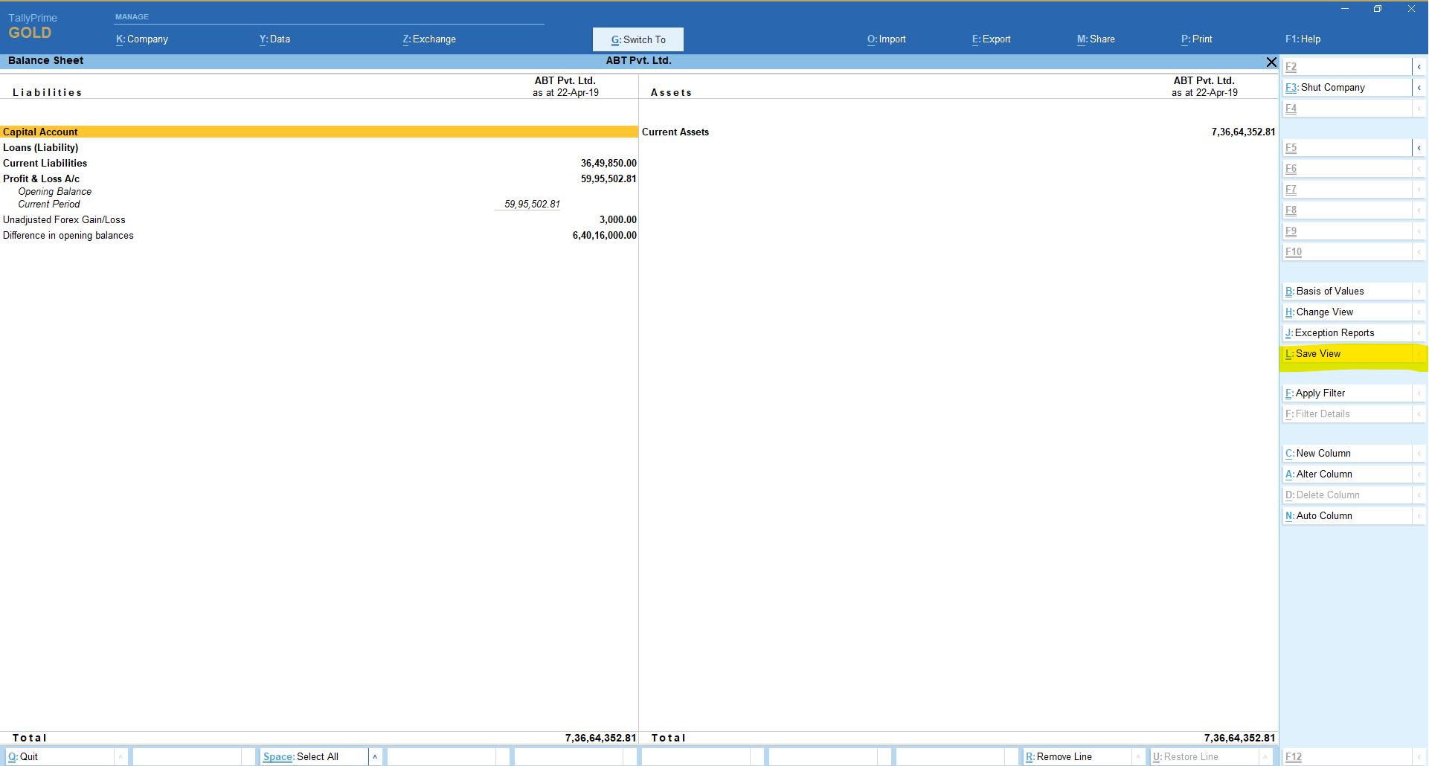Select the Capital Account row
This screenshot has width=1429, height=766.
tap(40, 132)
